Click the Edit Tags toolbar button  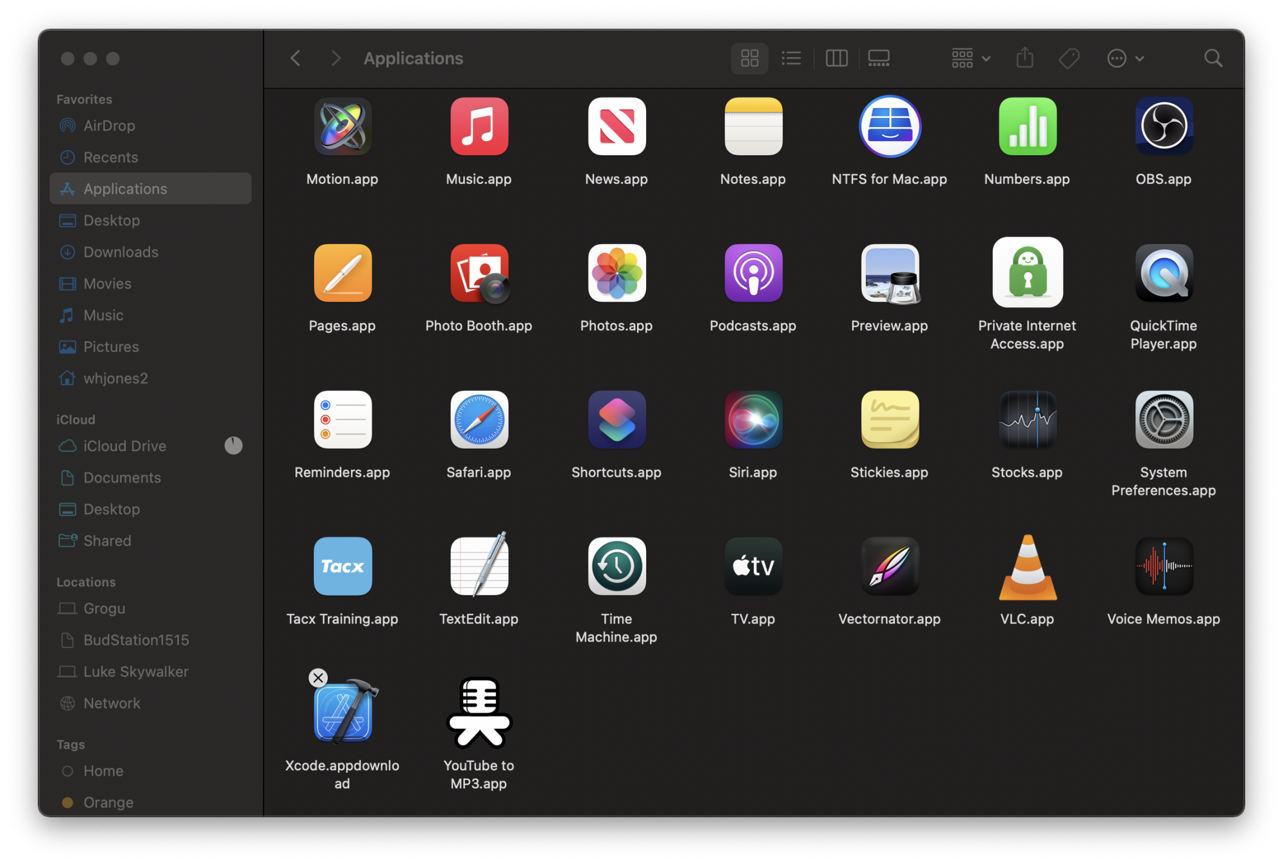(x=1069, y=58)
